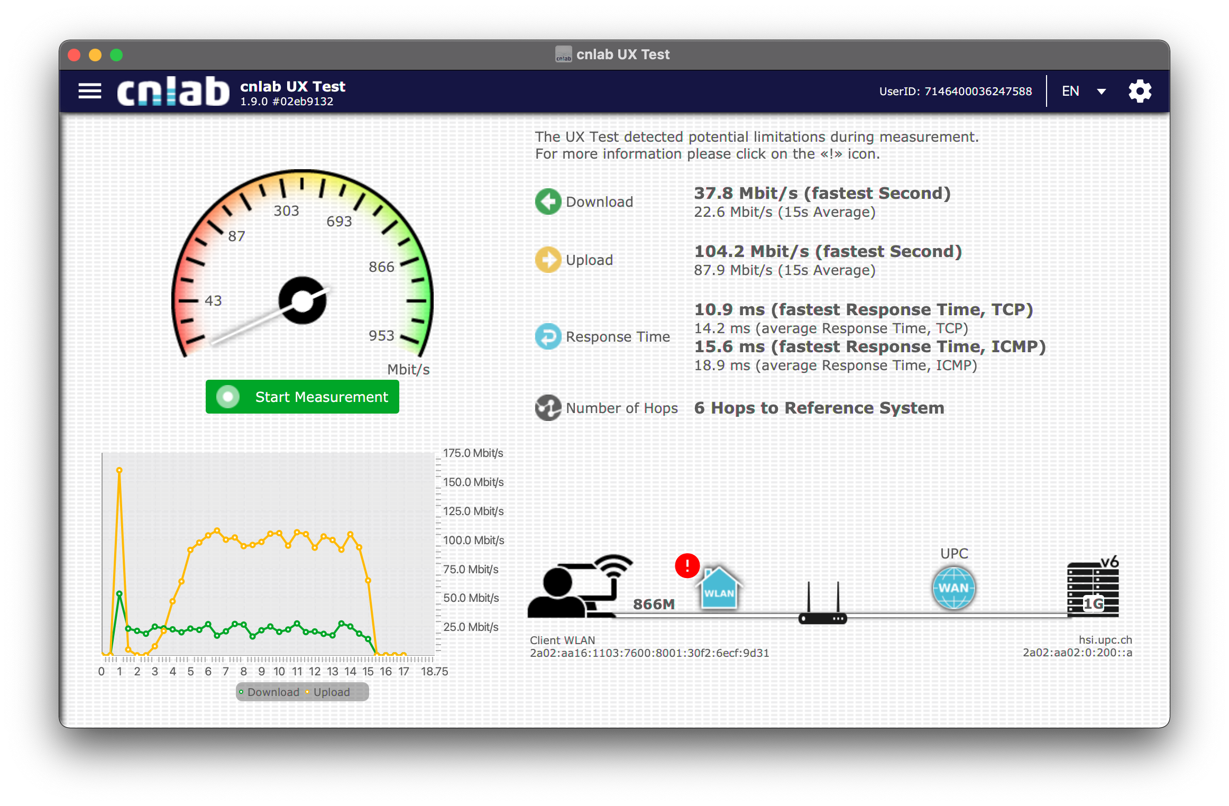Expand the language dropdown arrow
Screen dimensions: 1229x806
click(x=1102, y=91)
